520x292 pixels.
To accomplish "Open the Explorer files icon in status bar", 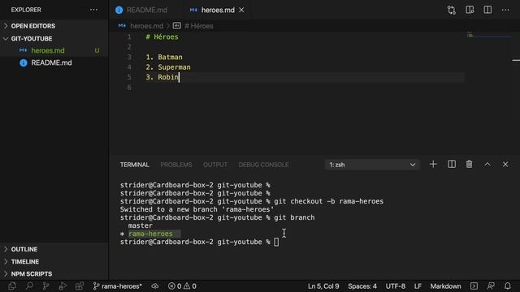I will [12, 286].
